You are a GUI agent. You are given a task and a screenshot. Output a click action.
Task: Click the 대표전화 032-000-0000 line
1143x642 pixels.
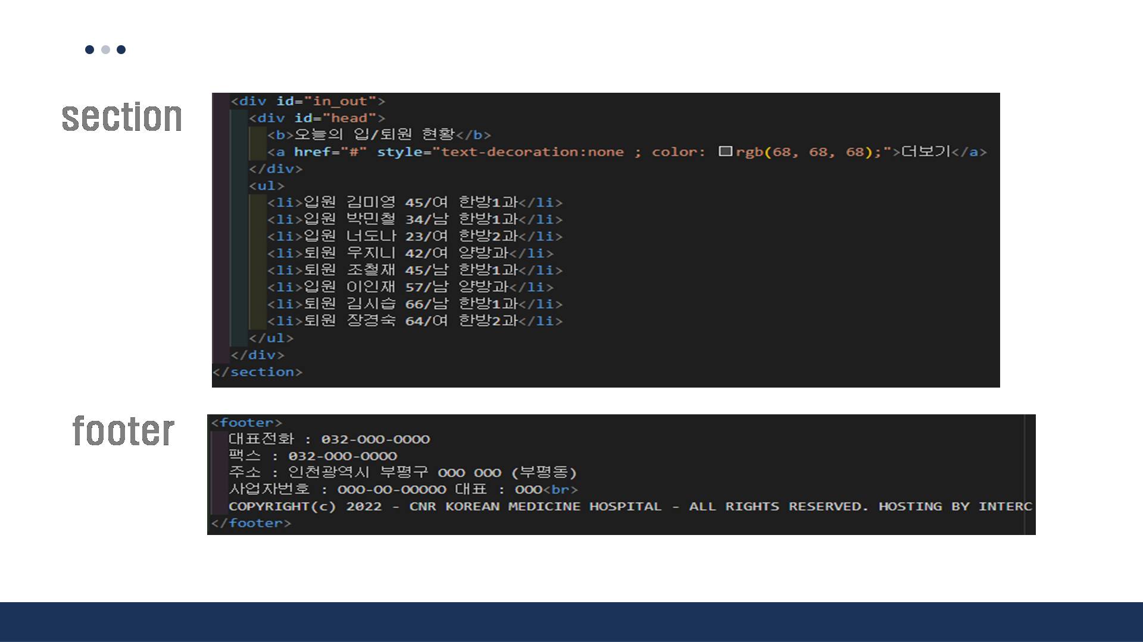(x=329, y=439)
